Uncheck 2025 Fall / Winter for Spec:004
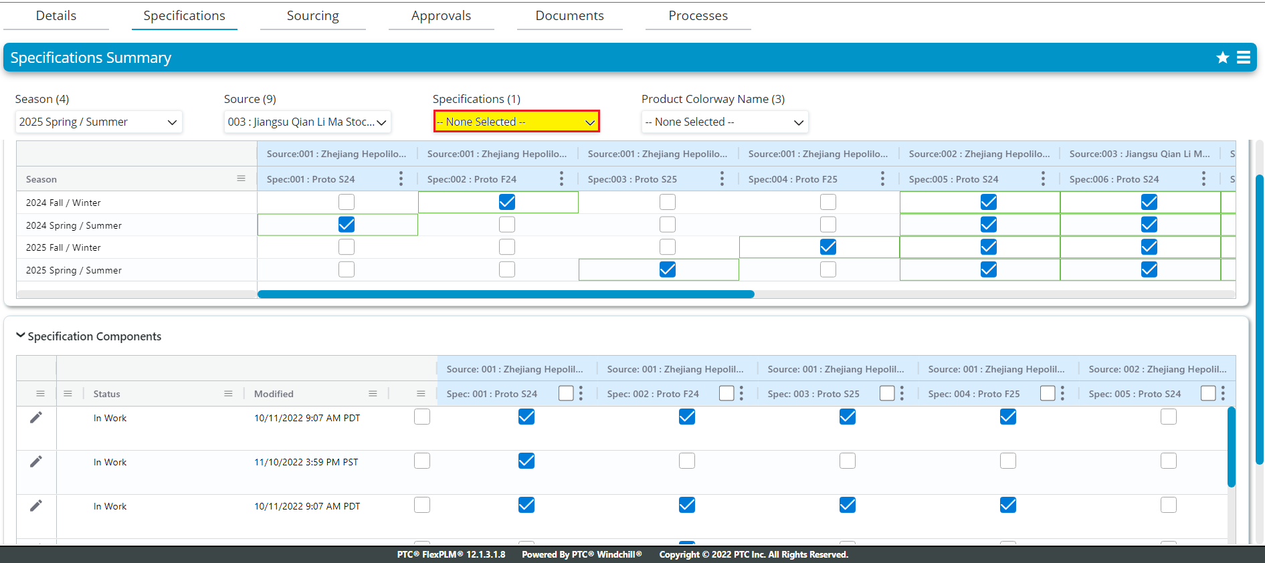This screenshot has height=563, width=1265. coord(828,247)
